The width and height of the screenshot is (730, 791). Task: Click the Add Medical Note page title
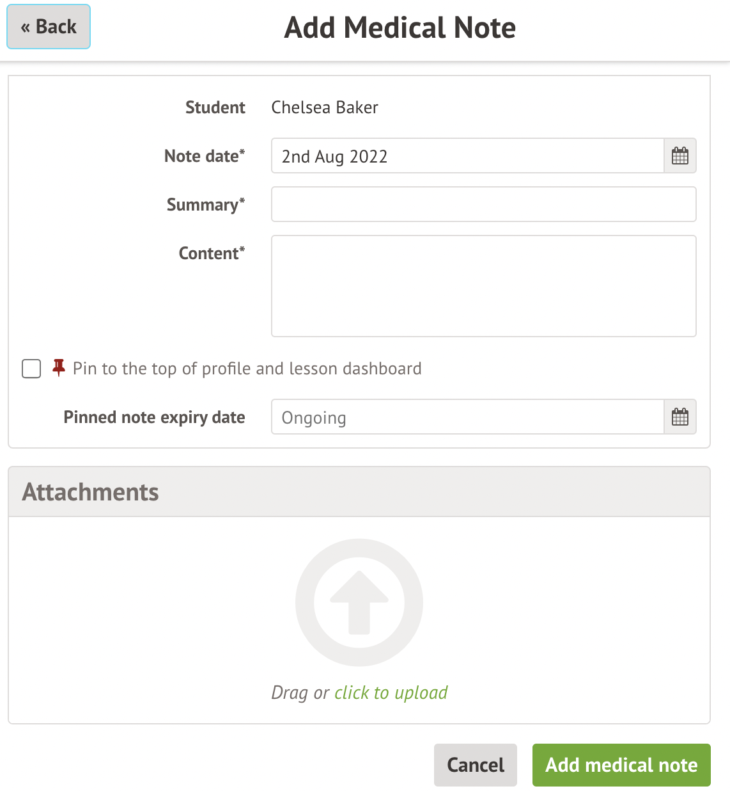tap(400, 28)
